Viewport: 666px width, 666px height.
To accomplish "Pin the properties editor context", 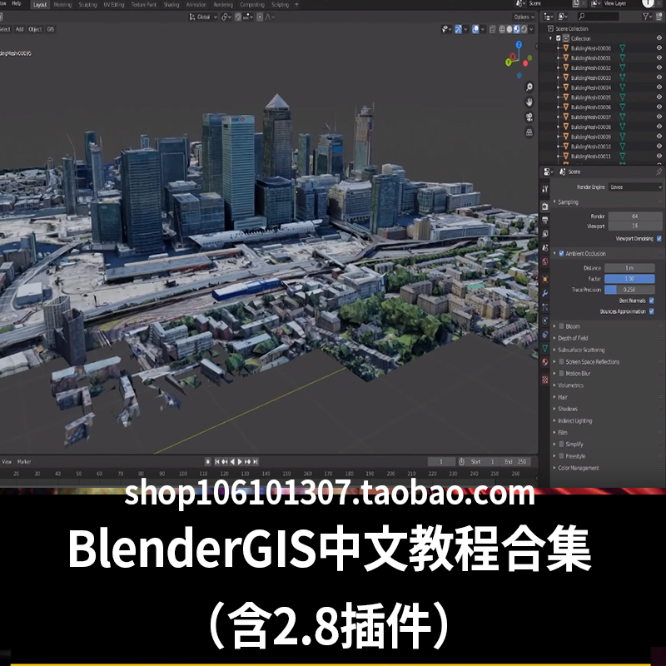I will (659, 171).
